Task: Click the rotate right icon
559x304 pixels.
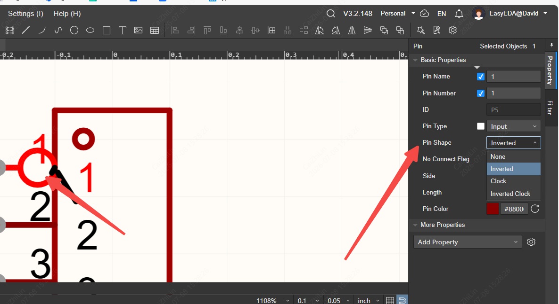Action: 336,31
